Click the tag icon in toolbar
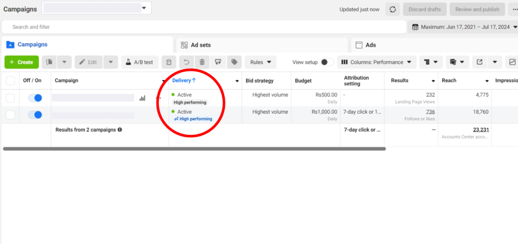The image size is (518, 244). point(234,62)
